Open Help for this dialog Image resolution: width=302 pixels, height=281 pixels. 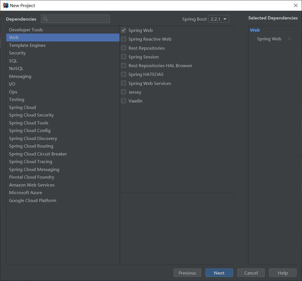[x=283, y=273]
